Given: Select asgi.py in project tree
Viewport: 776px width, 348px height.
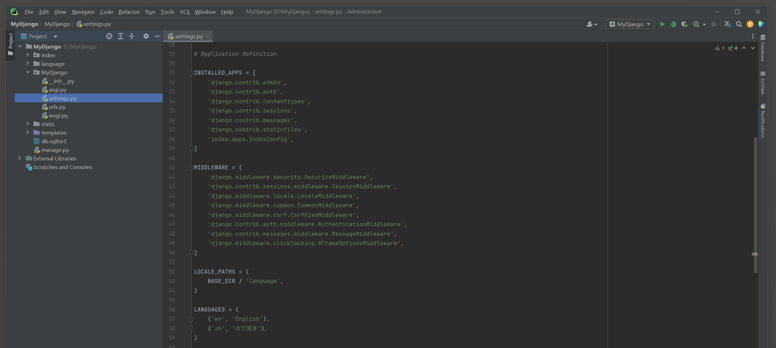Looking at the screenshot, I should (x=58, y=89).
